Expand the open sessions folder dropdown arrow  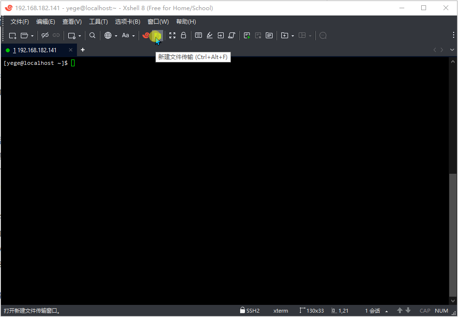[x=32, y=35]
